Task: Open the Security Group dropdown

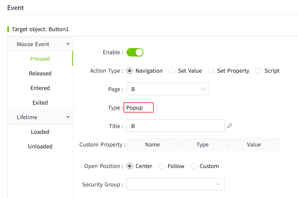Action: 176,185
